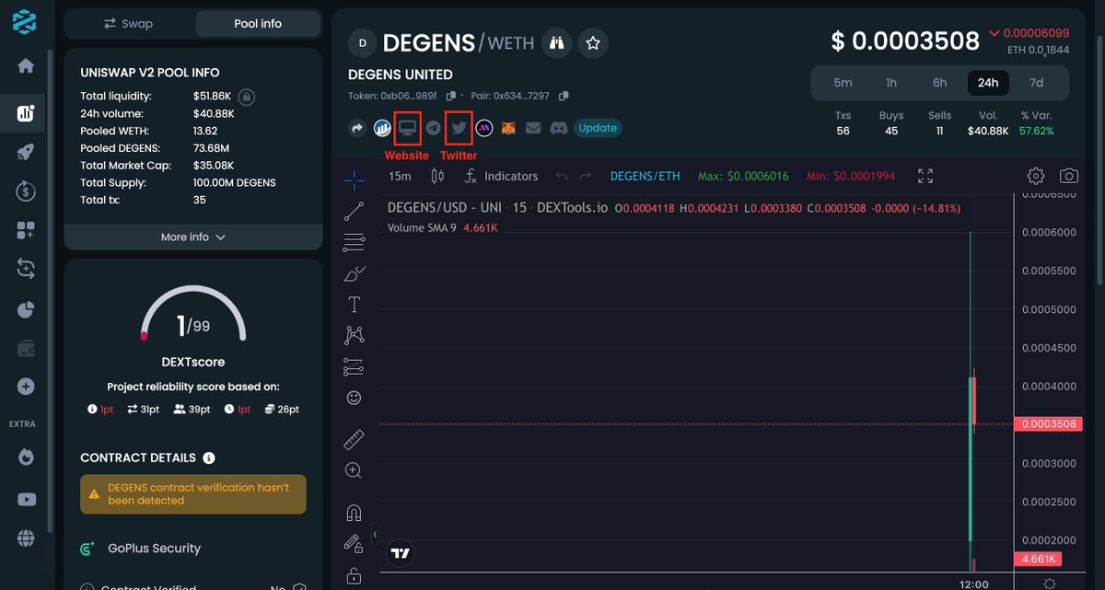Open chart settings gear icon
The width and height of the screenshot is (1105, 590).
[1036, 176]
